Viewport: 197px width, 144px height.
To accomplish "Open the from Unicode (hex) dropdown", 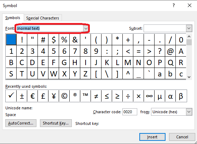I will point(189,112).
